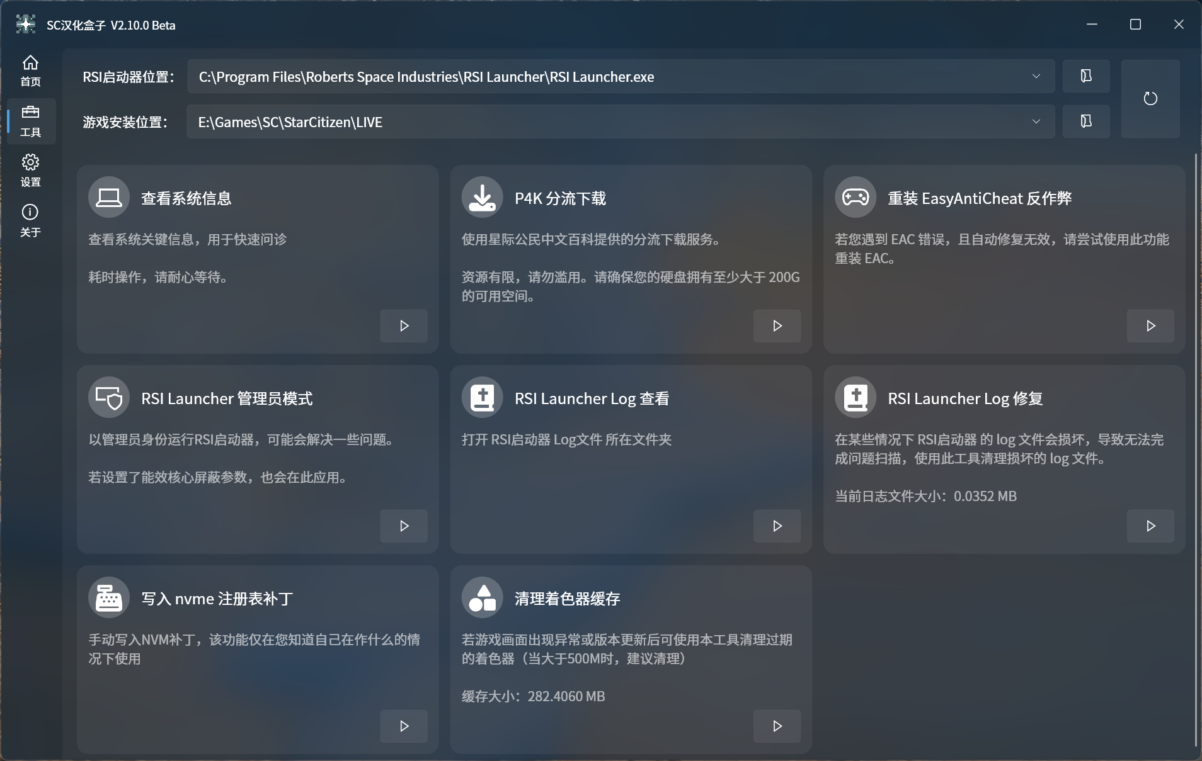1202x761 pixels.
Task: Run 重装 EasyAntiCheat 反作弊 tool
Action: coord(1150,326)
